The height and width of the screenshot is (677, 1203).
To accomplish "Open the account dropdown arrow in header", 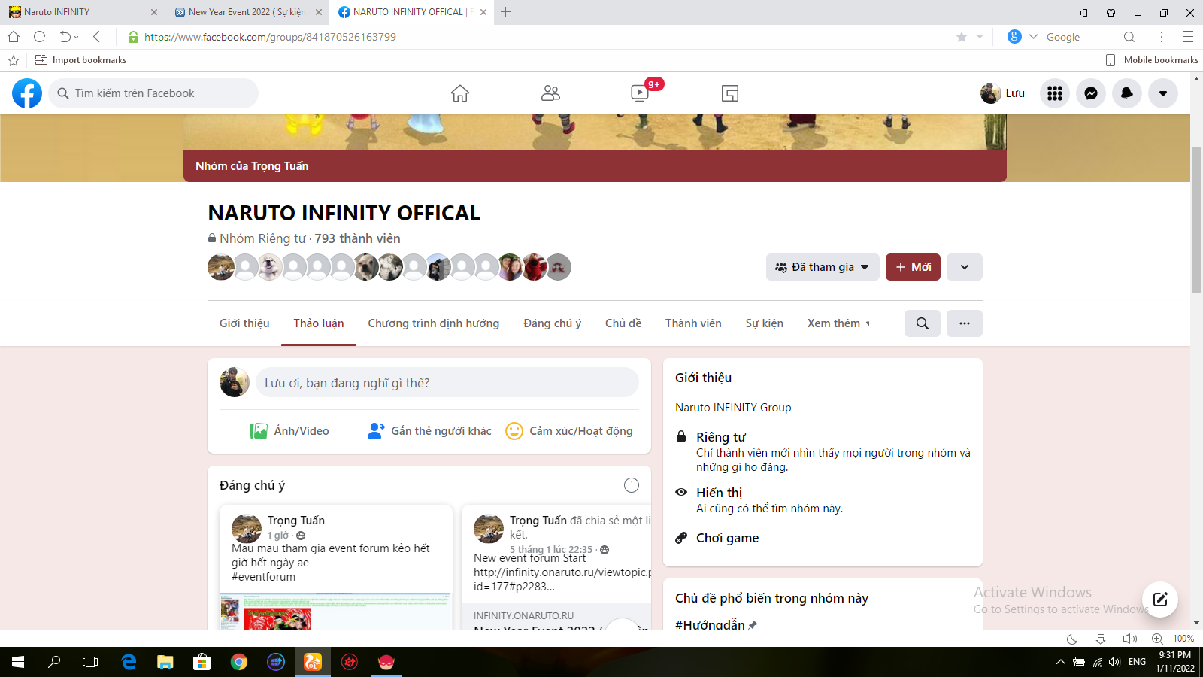I will [1163, 93].
